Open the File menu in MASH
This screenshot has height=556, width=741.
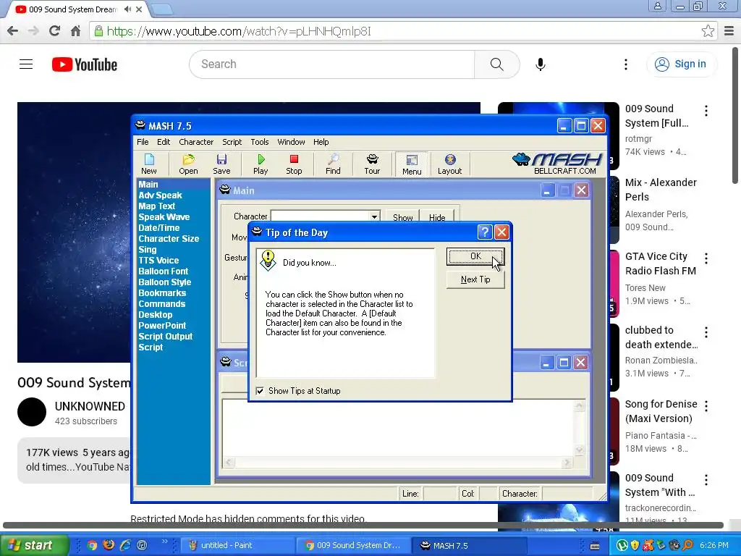tap(143, 142)
